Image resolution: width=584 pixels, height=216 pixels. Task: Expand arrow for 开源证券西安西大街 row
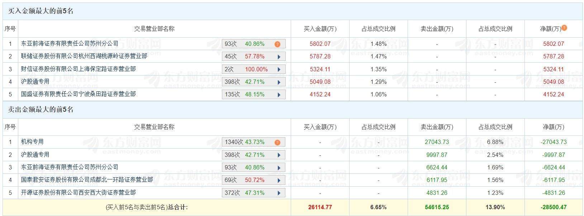point(279,193)
